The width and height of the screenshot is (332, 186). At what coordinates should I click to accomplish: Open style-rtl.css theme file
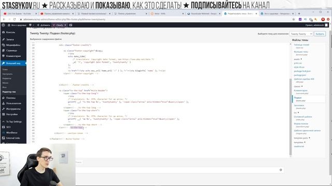299,67
